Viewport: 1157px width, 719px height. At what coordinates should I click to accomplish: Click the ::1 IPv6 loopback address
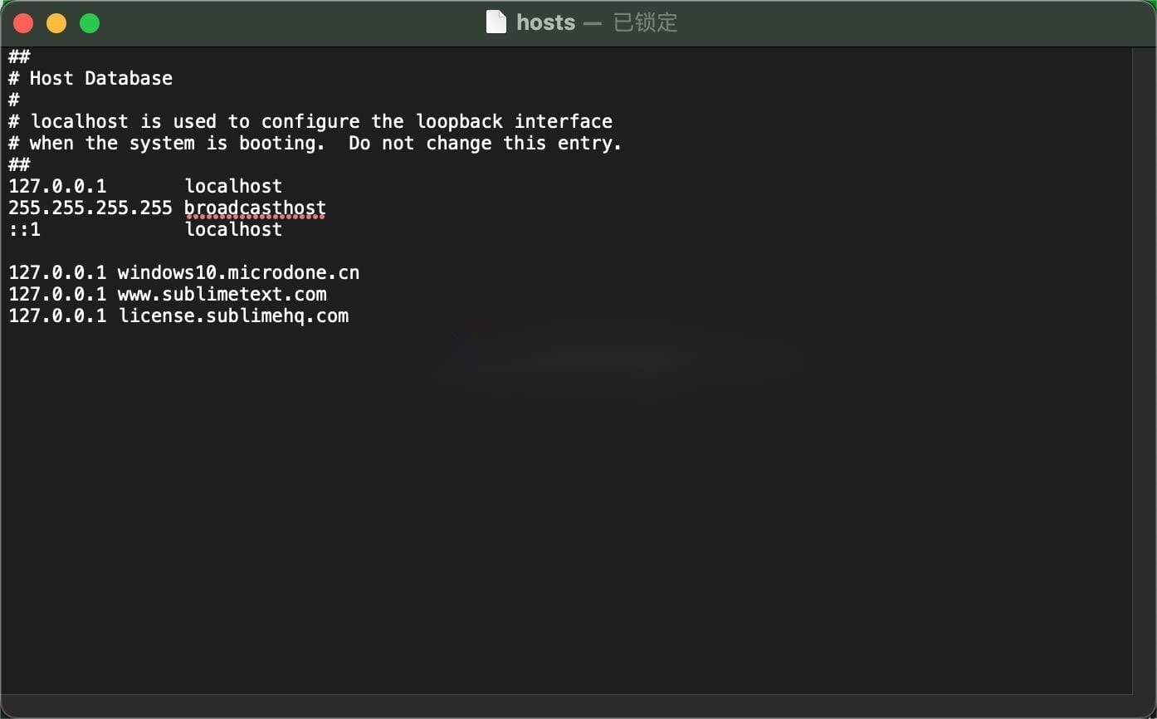(24, 229)
